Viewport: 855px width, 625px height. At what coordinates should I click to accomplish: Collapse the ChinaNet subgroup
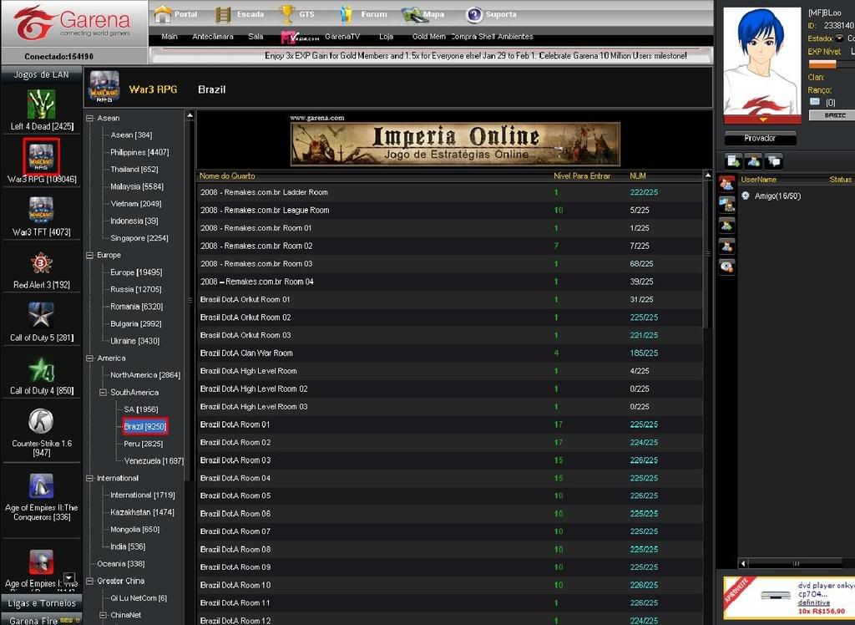click(x=103, y=615)
